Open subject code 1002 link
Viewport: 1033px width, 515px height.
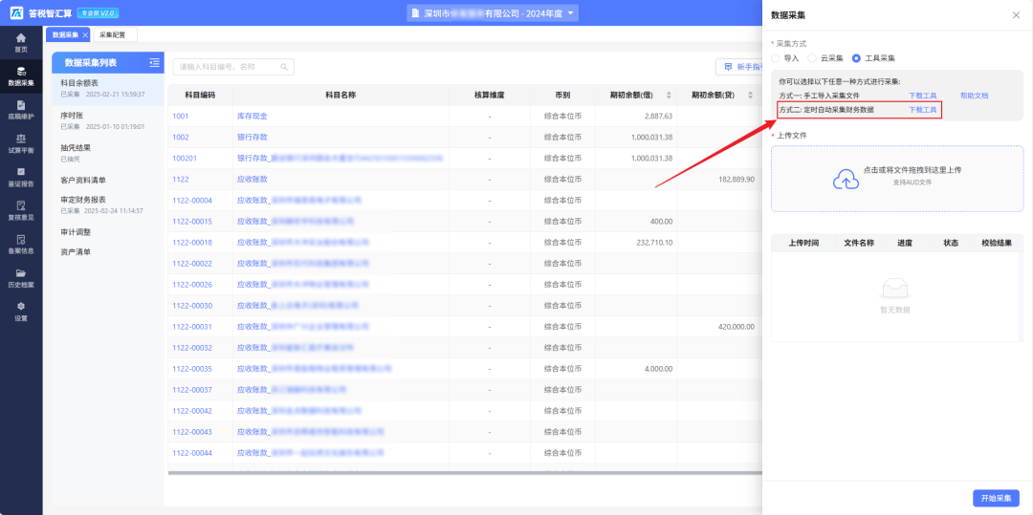click(x=181, y=138)
